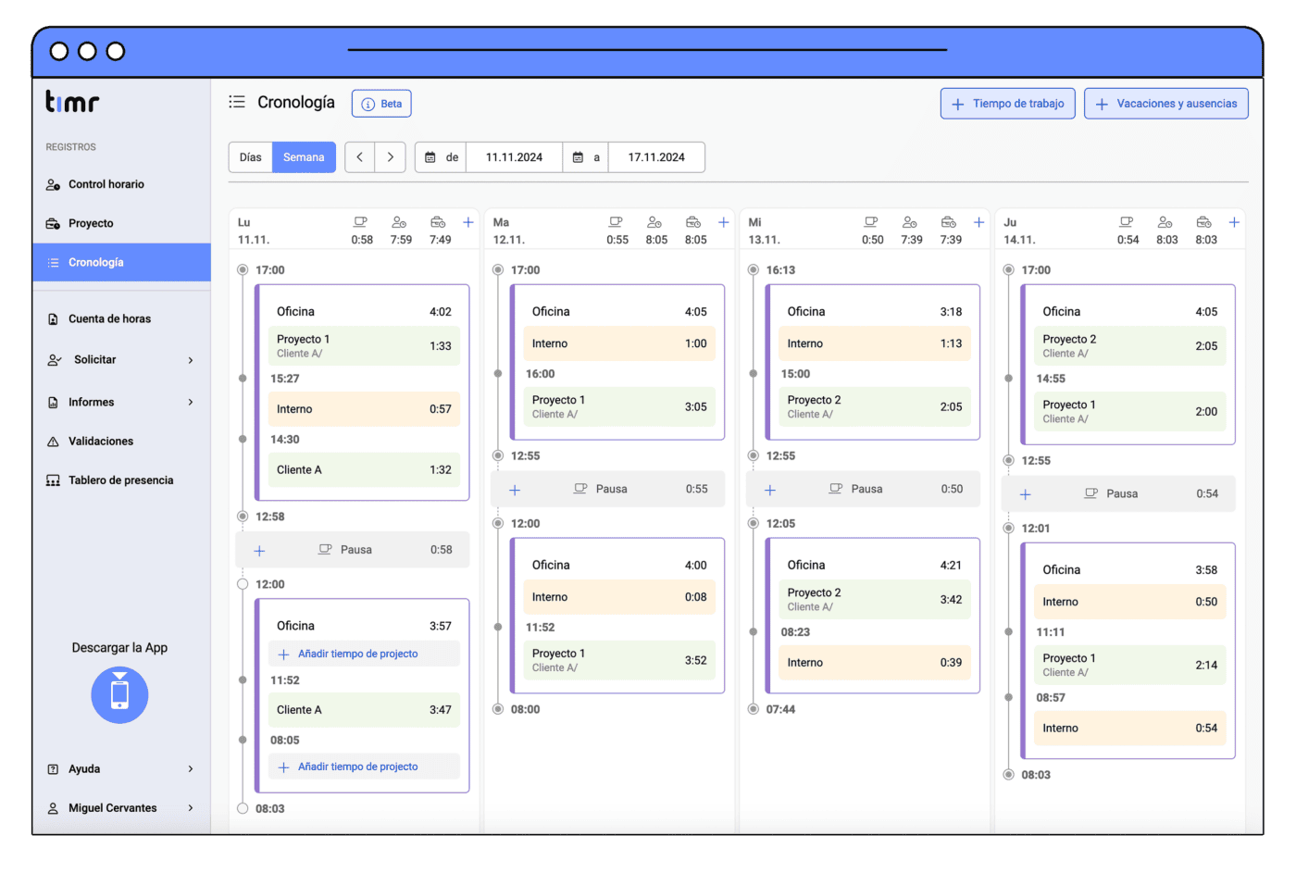Screen dimensions: 1296x885
Task: Click Thursday's Oficina 3:58 block header
Action: tap(1130, 570)
